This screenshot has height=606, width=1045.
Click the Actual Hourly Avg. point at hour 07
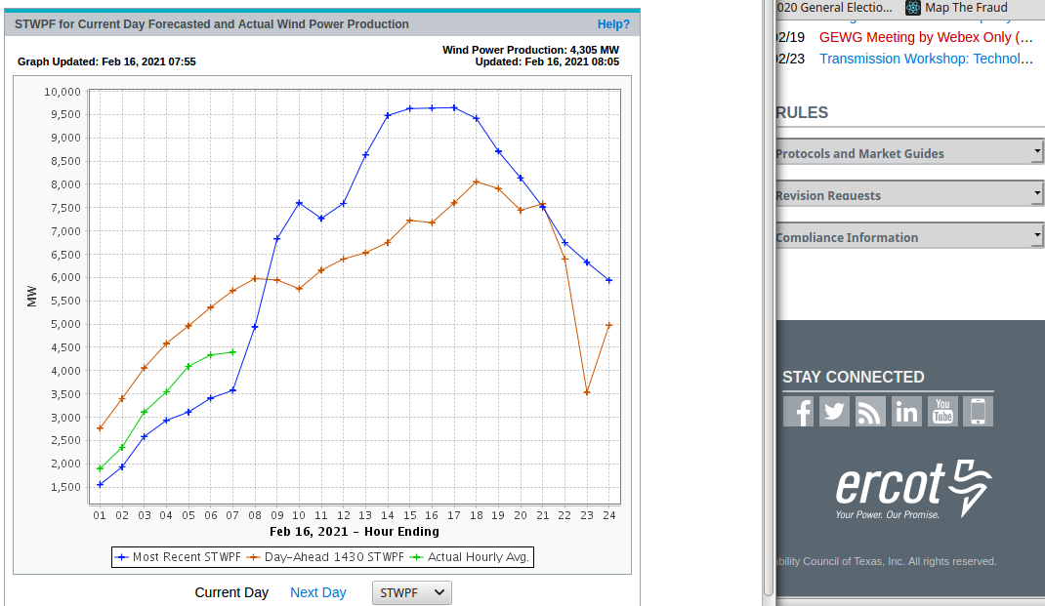(232, 352)
